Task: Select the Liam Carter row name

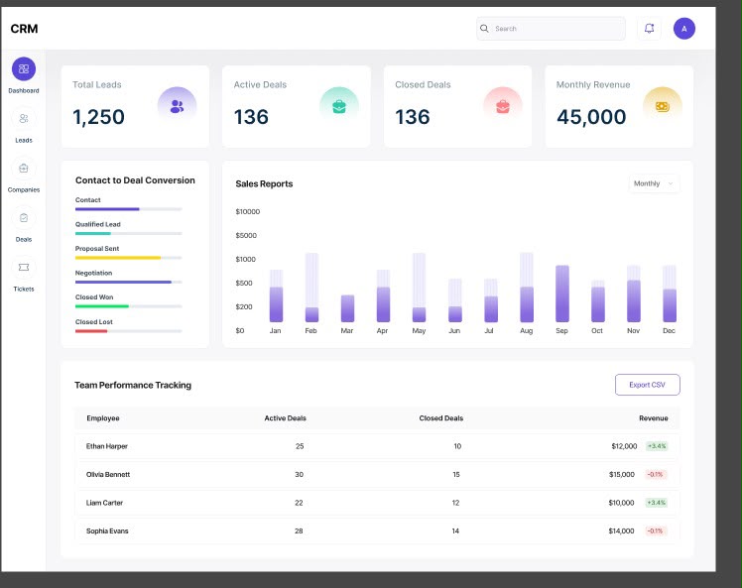Action: click(104, 503)
